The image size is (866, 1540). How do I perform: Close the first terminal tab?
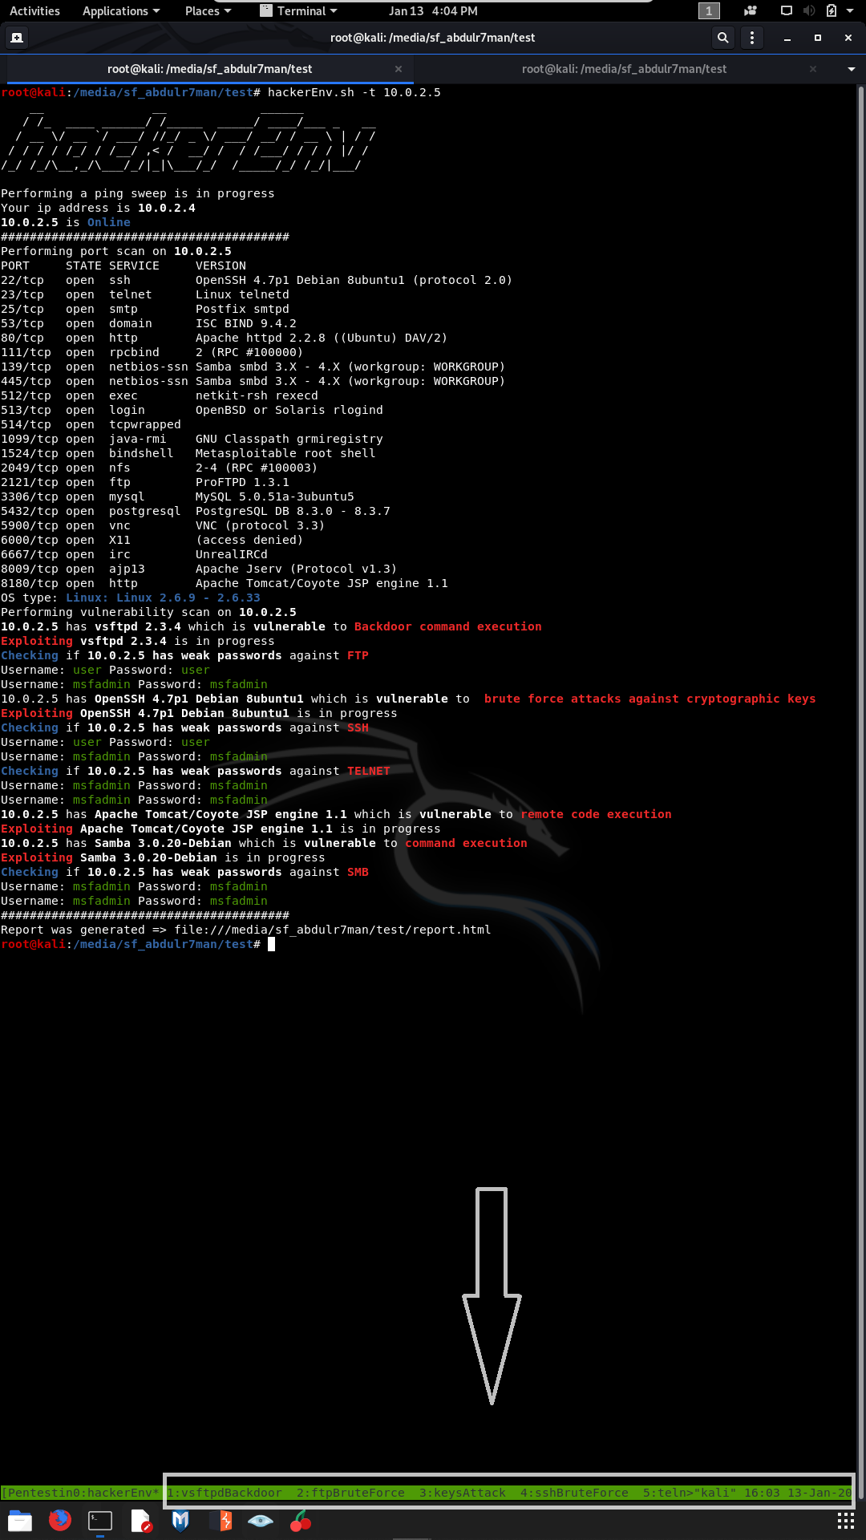399,69
